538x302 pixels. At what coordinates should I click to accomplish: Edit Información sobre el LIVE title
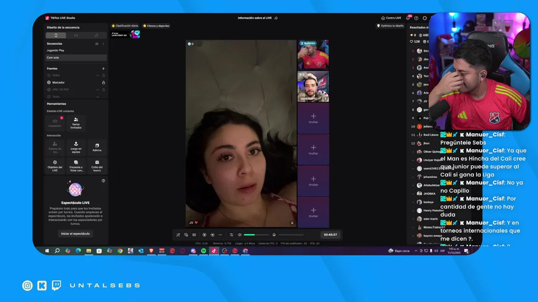click(258, 18)
